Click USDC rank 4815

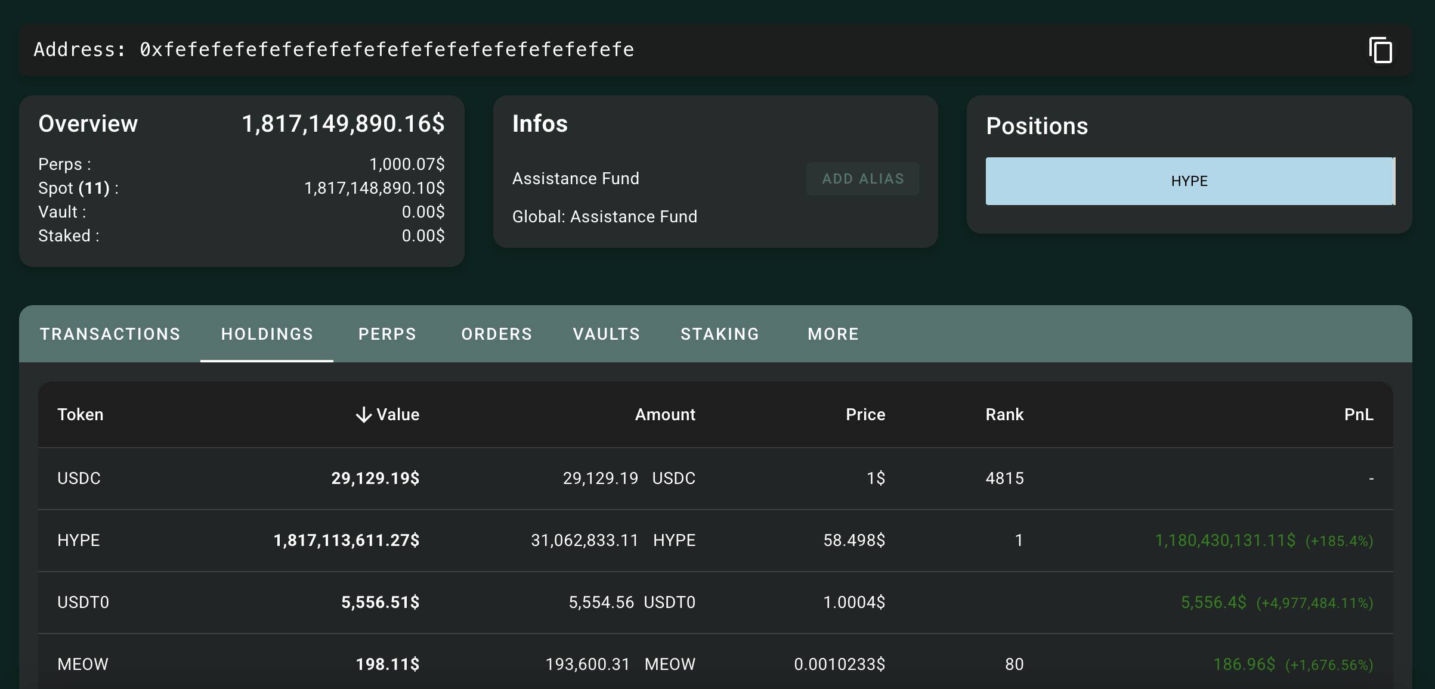pos(1004,479)
